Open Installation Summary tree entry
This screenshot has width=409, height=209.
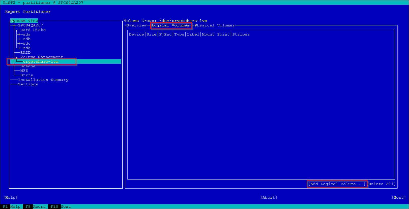pos(43,80)
